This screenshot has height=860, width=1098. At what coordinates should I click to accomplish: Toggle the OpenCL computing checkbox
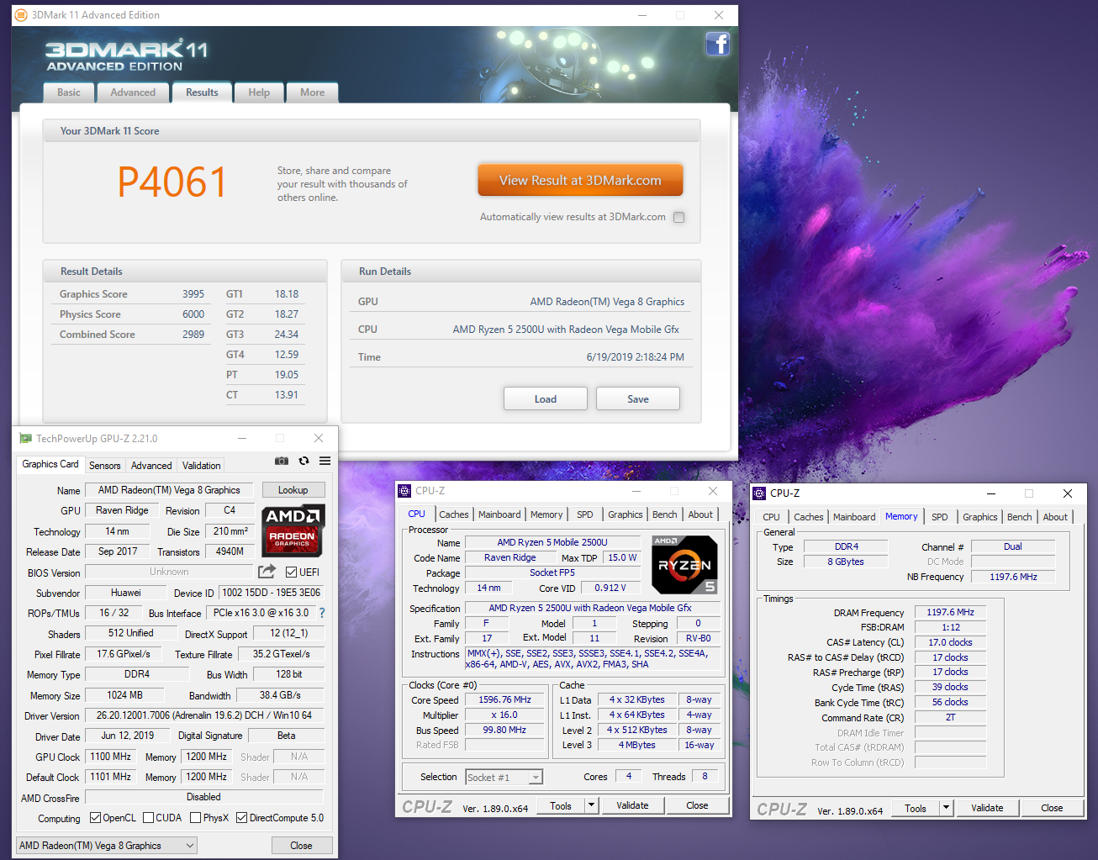tap(95, 818)
